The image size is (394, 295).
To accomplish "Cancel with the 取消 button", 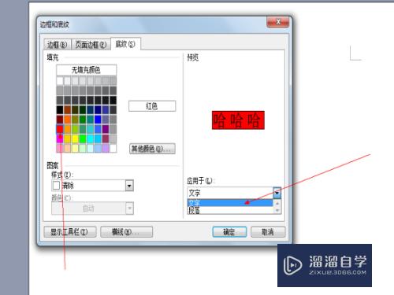I will click(268, 232).
